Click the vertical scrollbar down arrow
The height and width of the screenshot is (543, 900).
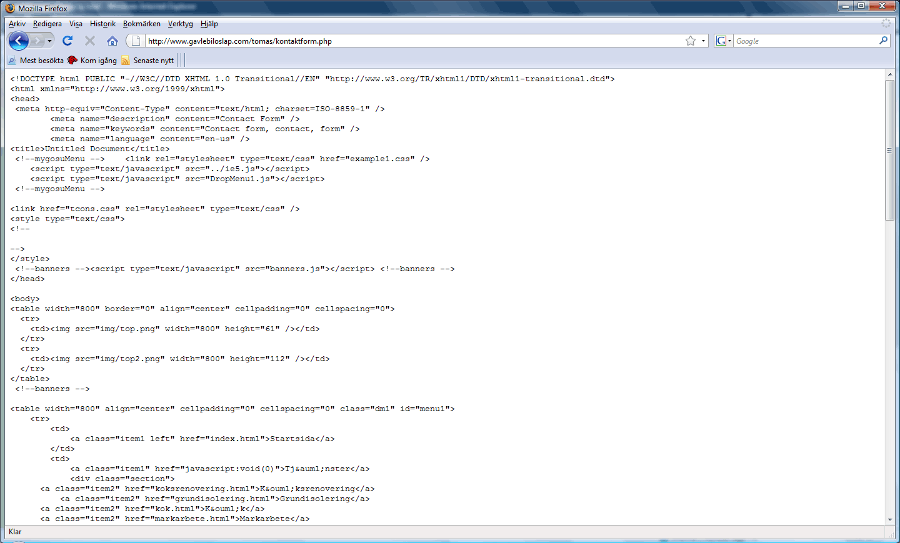click(890, 519)
